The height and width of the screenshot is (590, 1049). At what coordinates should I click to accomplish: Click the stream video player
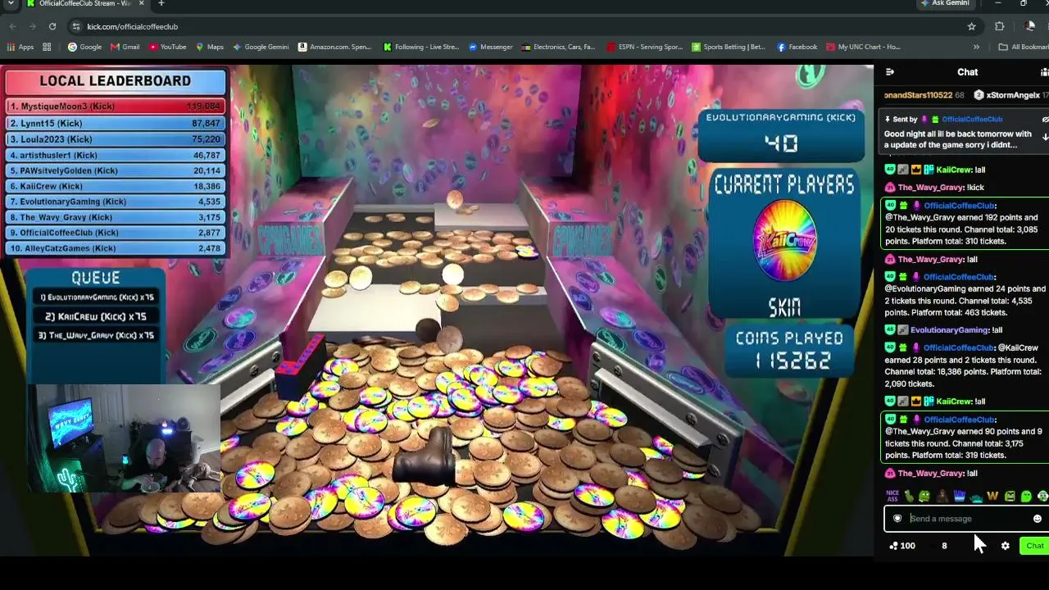click(437, 310)
